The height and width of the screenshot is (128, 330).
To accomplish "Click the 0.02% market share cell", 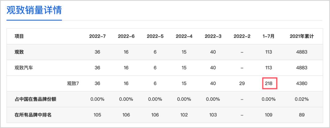I will click(x=302, y=99).
